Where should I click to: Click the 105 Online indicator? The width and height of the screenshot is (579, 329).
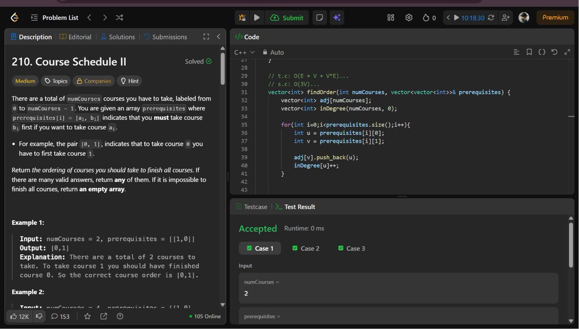205,316
